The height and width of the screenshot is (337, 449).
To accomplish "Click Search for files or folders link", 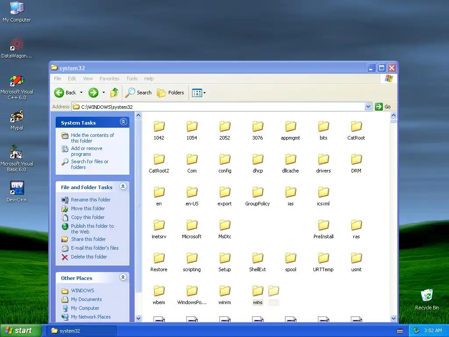I will coord(89,164).
